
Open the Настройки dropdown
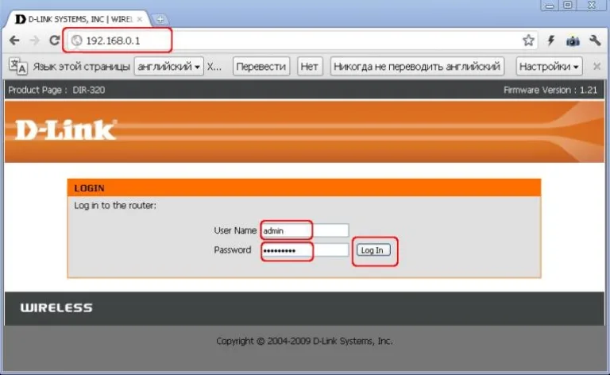click(549, 67)
